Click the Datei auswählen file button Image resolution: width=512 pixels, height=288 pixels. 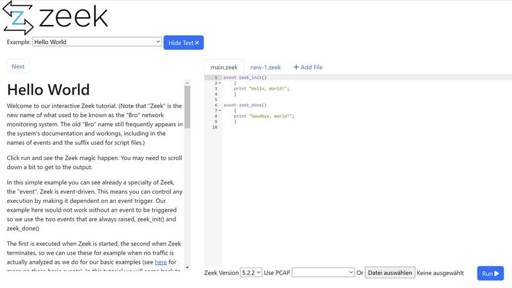coord(390,273)
